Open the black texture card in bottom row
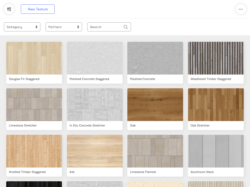Viewport: 250px width, 187px height. [x=34, y=184]
